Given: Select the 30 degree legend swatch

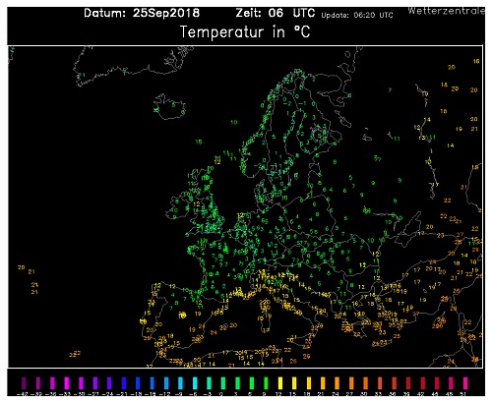Looking at the screenshot, I should [x=365, y=383].
